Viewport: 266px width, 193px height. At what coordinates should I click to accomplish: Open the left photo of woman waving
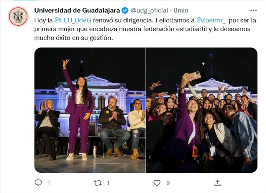(x=90, y=110)
